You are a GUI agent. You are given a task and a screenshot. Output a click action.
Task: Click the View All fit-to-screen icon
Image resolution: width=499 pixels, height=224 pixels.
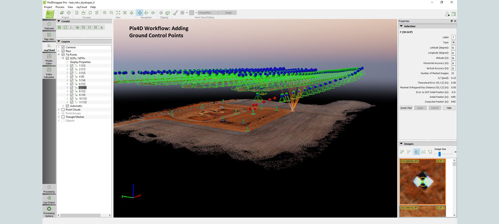pyautogui.click(x=118, y=12)
